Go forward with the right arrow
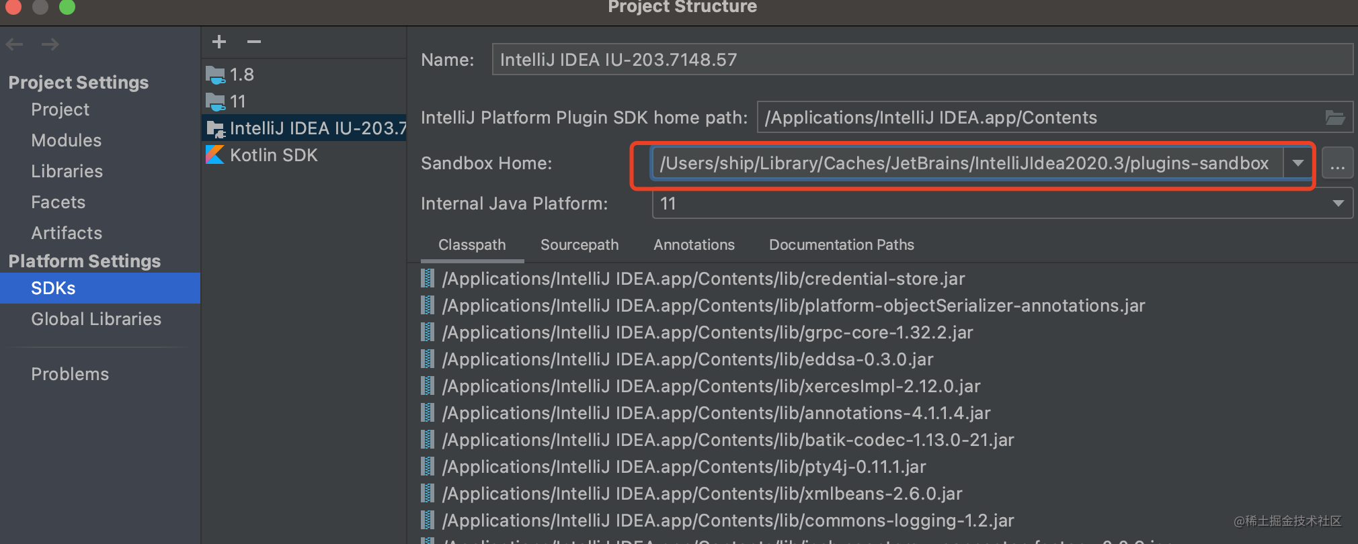Viewport: 1358px width, 544px height. click(50, 44)
